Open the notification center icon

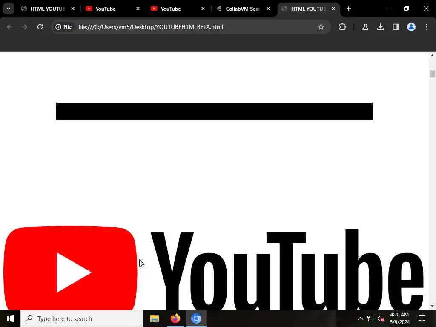(x=422, y=318)
